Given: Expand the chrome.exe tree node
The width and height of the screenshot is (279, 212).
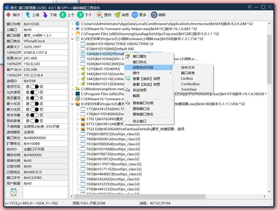Looking at the screenshot, I should click(x=72, y=24).
